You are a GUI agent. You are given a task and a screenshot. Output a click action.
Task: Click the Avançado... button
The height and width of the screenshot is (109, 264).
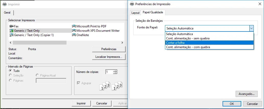point(247,94)
